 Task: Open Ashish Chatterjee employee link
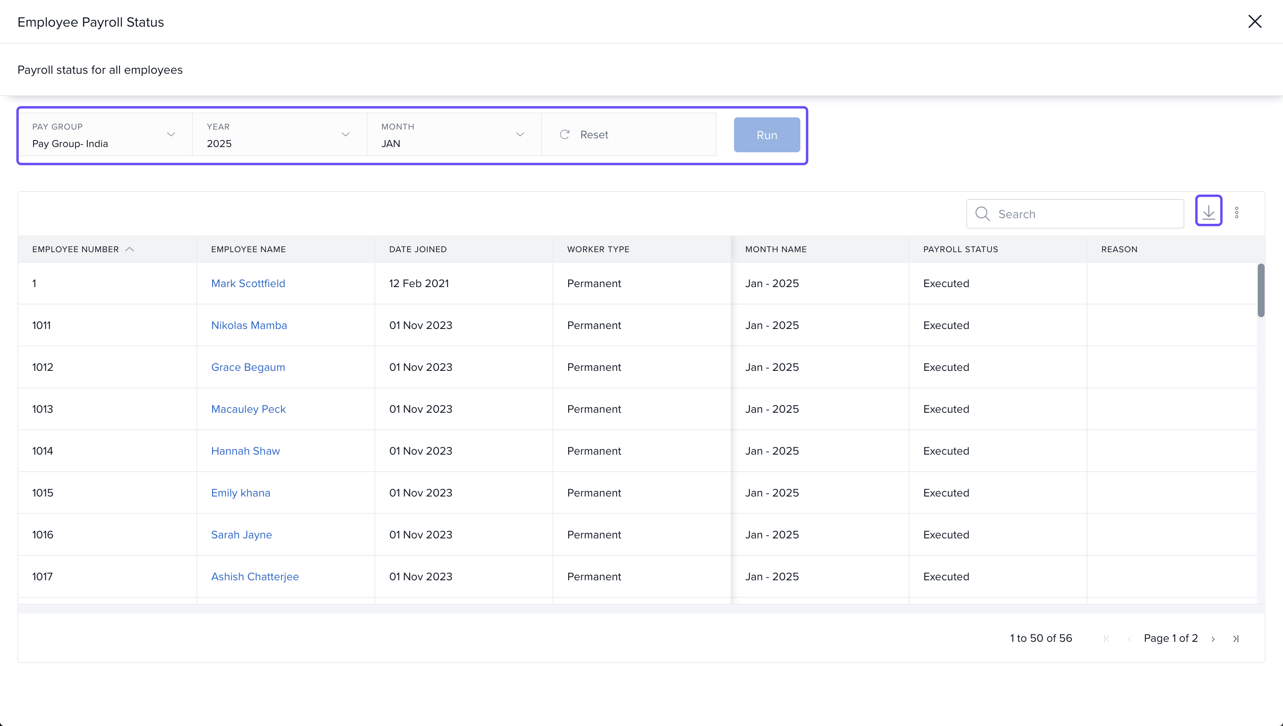(255, 576)
